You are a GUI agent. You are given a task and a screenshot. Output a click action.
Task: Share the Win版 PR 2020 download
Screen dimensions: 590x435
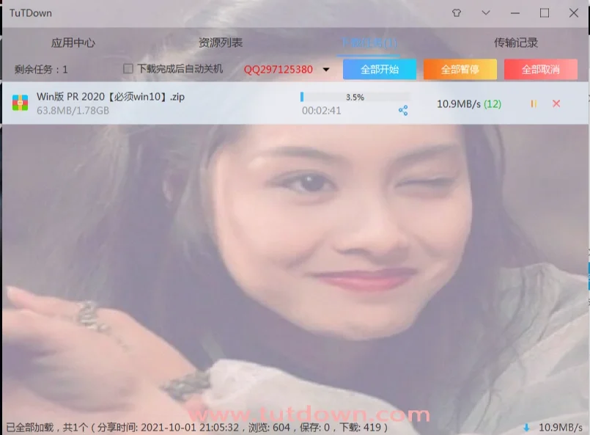click(403, 111)
